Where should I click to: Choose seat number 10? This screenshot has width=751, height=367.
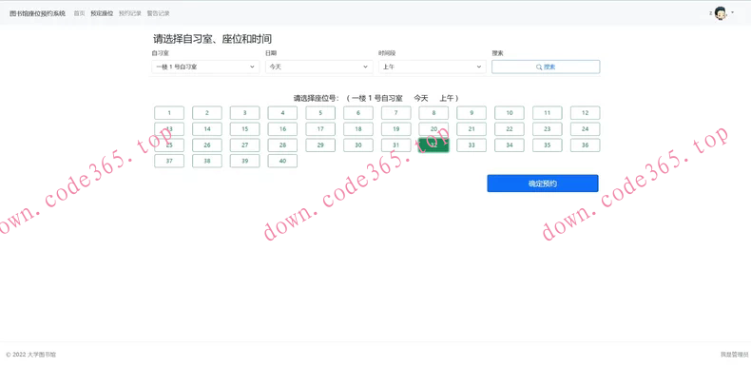point(510,113)
